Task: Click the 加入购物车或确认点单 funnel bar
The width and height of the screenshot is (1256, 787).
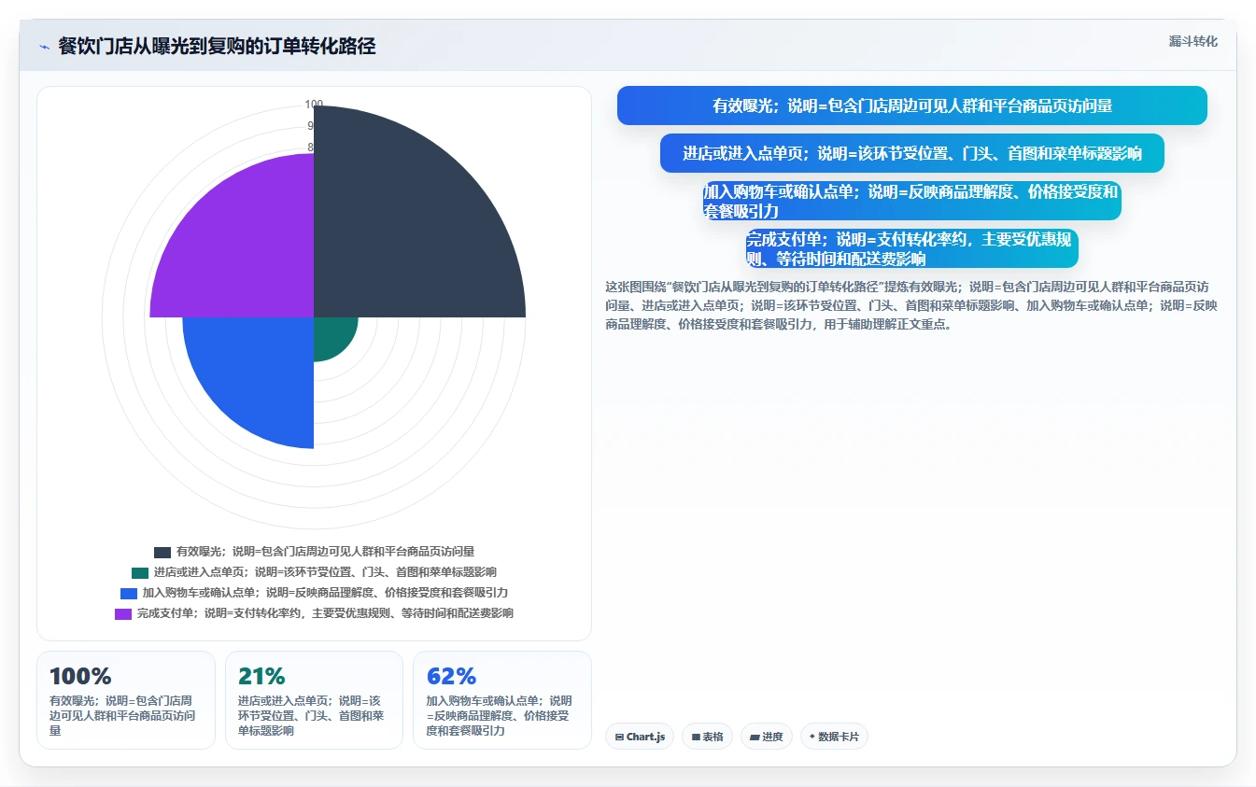Action: coord(911,201)
